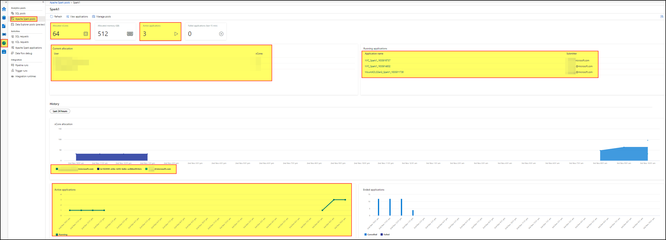This screenshot has height=240, width=666.
Task: Click the export icon at top right
Action: (x=662, y=17)
